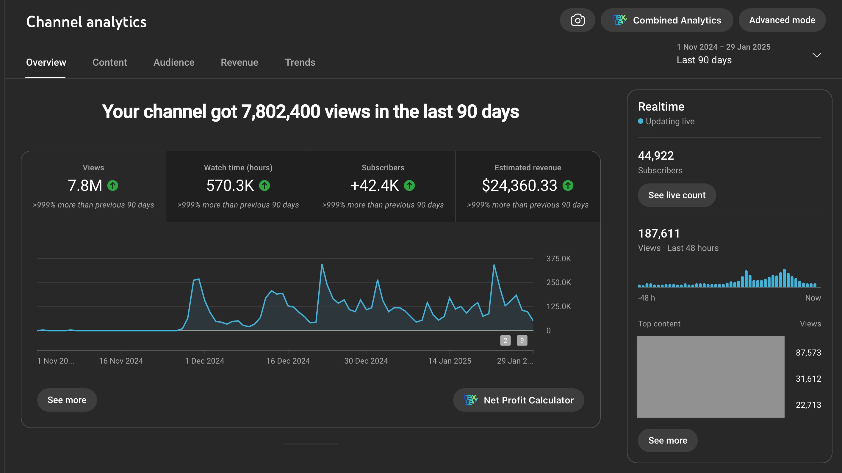Click the blue Updating live dot
The width and height of the screenshot is (842, 473).
click(x=641, y=121)
